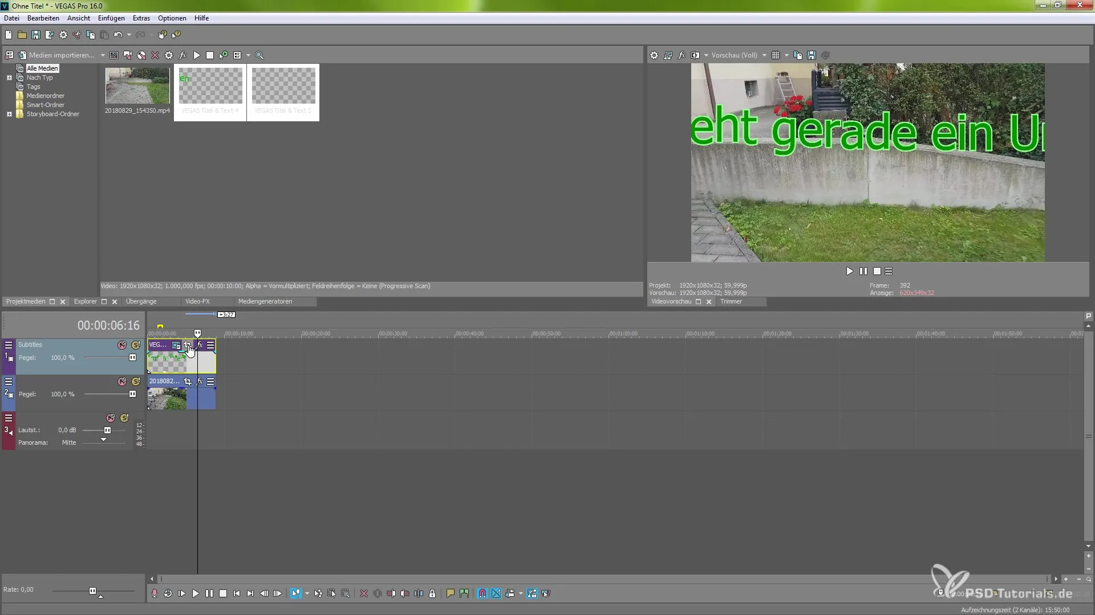Cut selection with the scissors icon
This screenshot has height=615, width=1095.
[77, 35]
